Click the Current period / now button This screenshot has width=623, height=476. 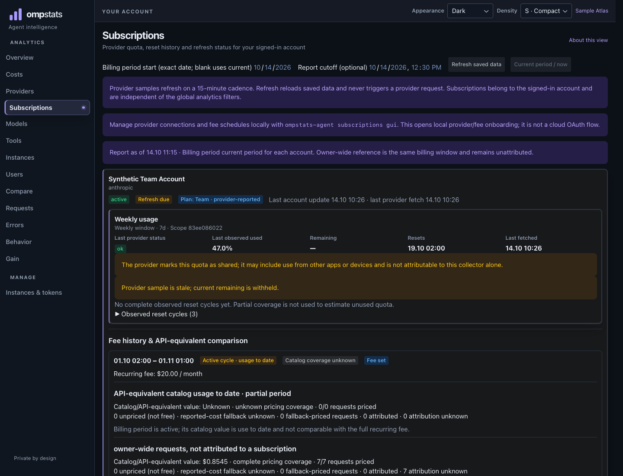[540, 64]
